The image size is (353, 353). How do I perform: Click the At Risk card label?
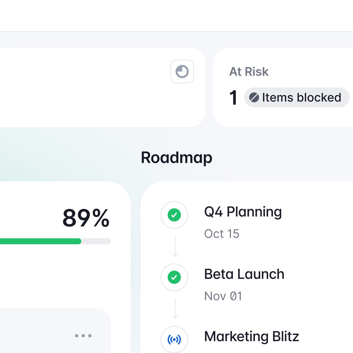(249, 71)
